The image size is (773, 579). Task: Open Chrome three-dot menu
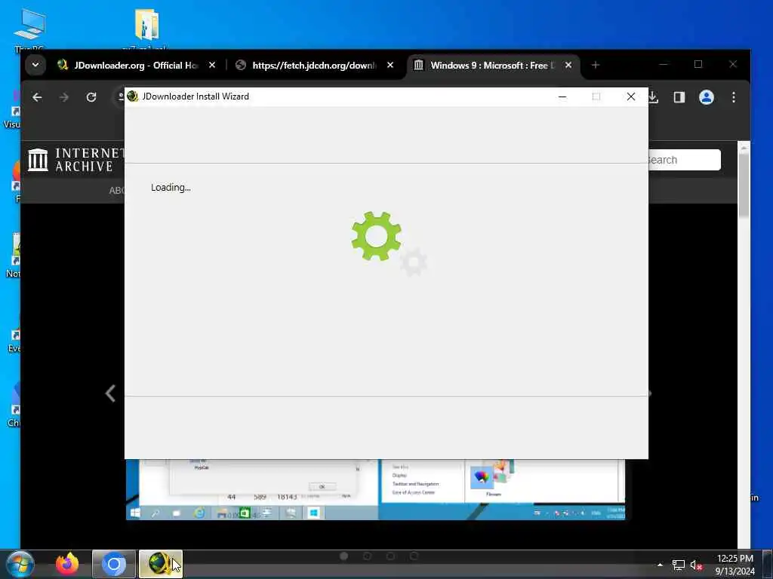(734, 97)
